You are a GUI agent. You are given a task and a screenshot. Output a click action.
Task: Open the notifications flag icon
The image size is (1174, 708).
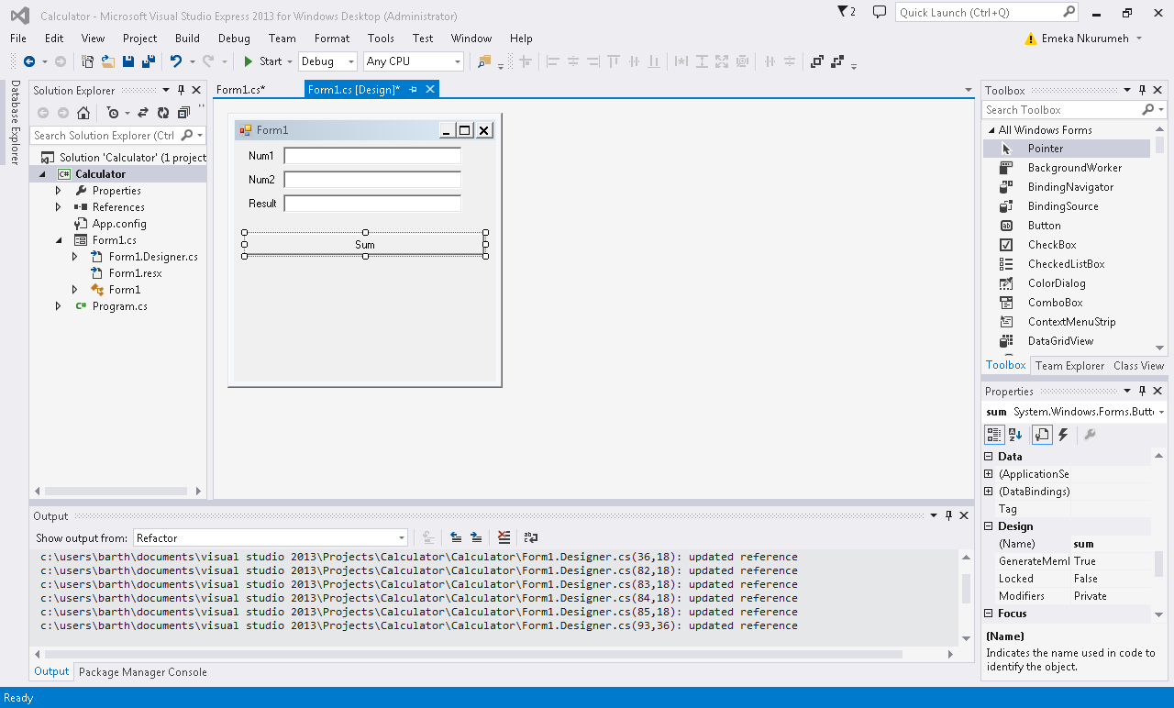coord(847,12)
